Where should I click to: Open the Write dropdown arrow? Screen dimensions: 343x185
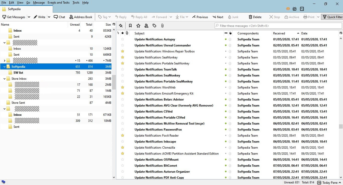click(x=49, y=17)
